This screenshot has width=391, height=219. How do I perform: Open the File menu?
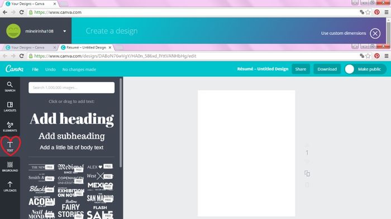coord(35,70)
